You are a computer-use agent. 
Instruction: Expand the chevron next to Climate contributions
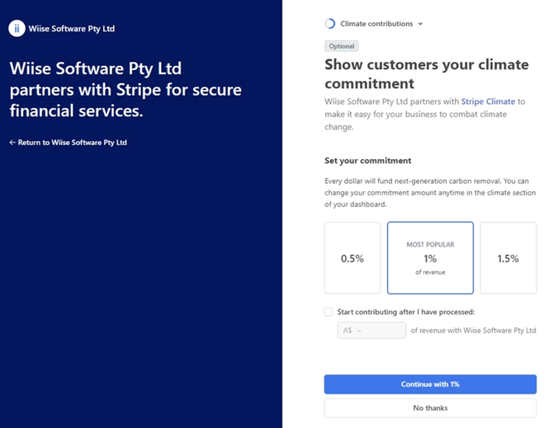420,24
